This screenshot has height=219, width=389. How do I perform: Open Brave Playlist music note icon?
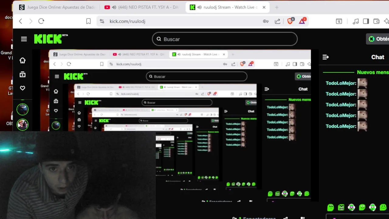[356, 21]
